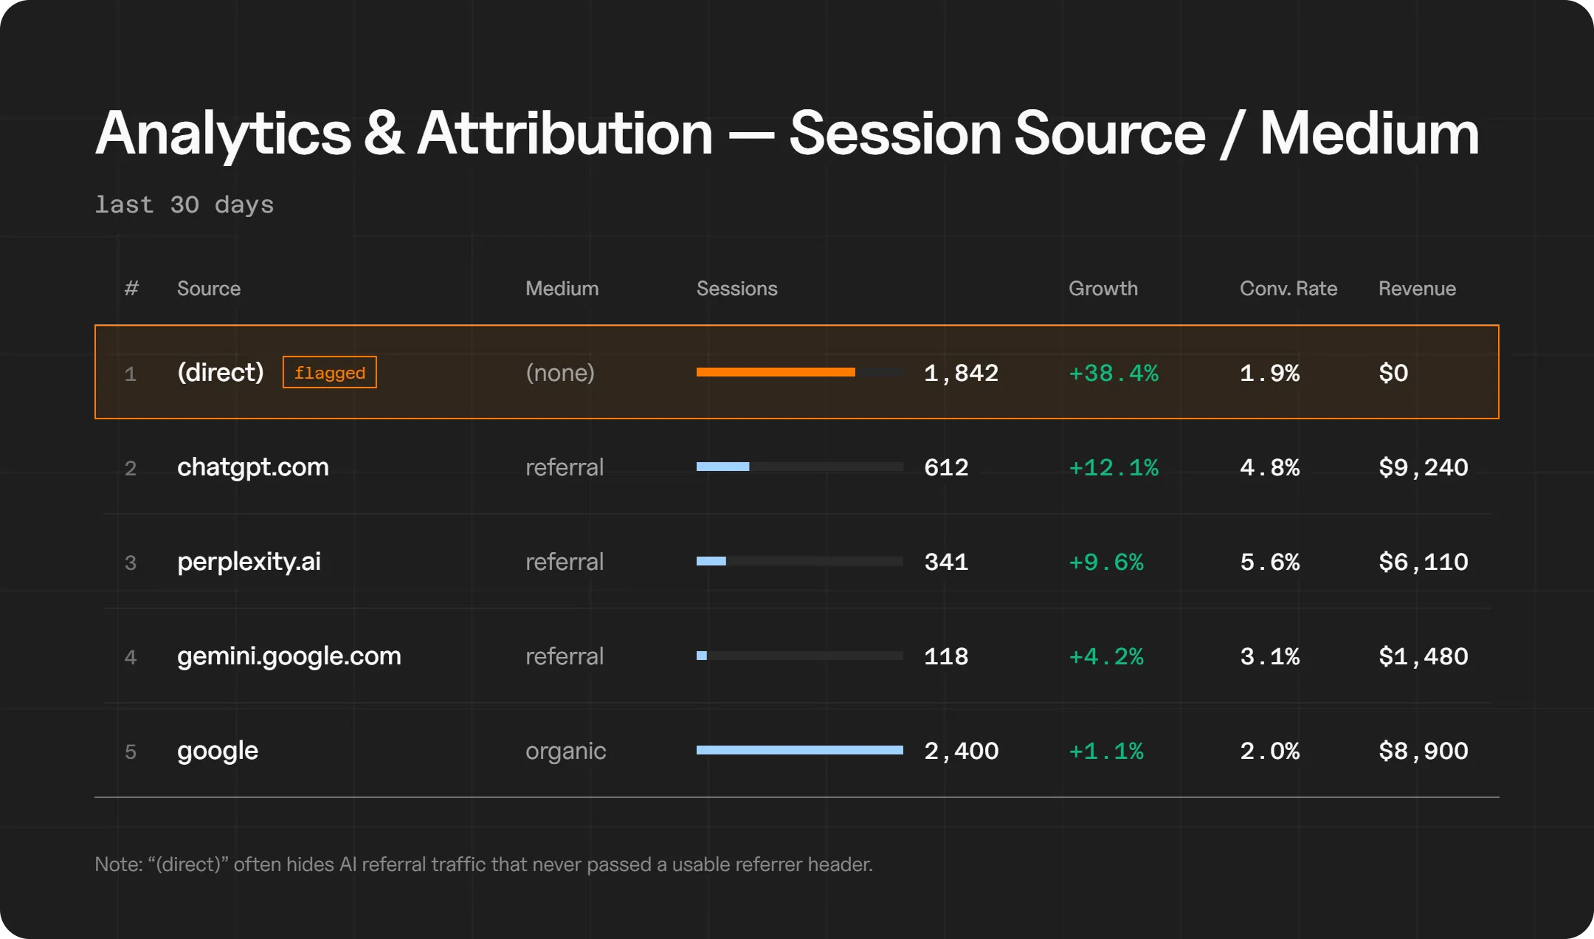Viewport: 1594px width, 939px height.
Task: Click the $8,900 revenue value
Action: pyautogui.click(x=1424, y=751)
